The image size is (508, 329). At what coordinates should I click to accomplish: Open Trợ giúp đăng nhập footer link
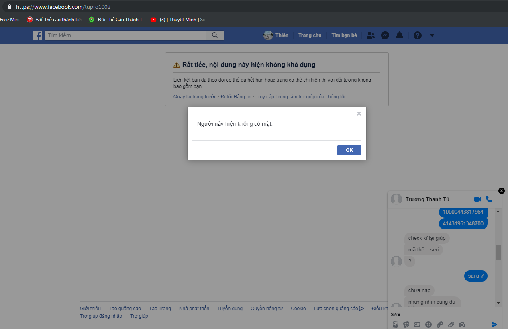tap(101, 316)
